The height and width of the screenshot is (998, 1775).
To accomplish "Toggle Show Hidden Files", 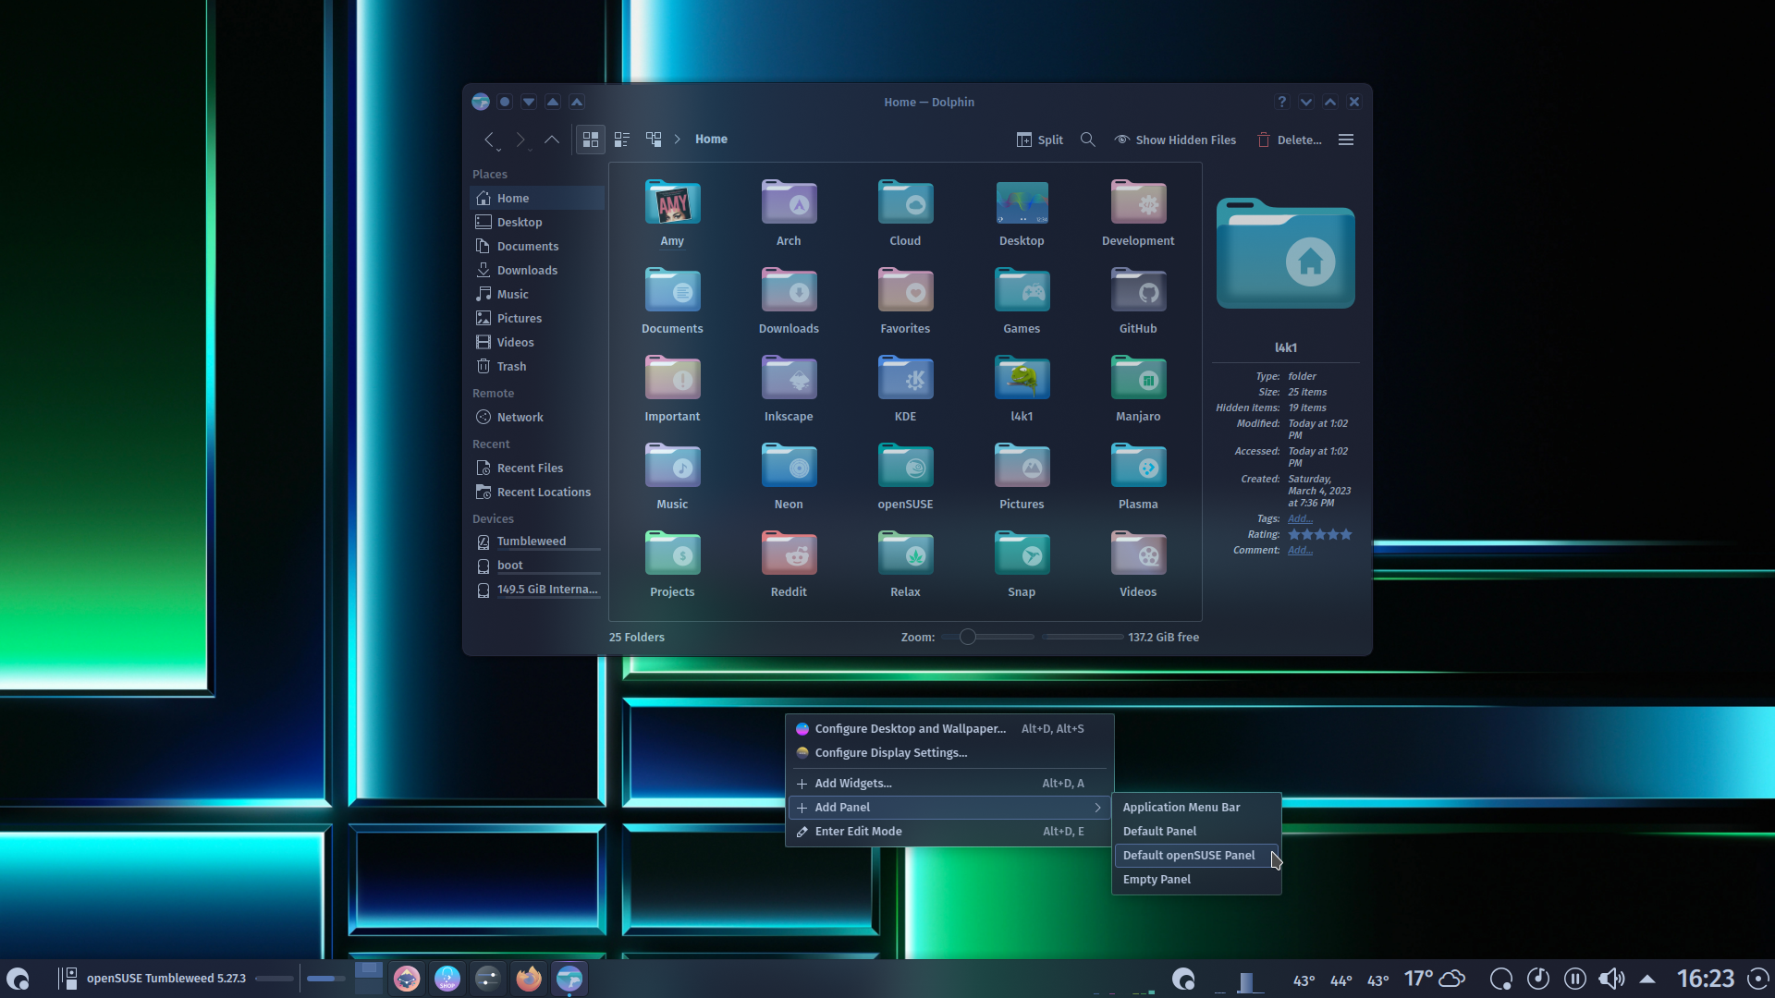I will (1175, 140).
